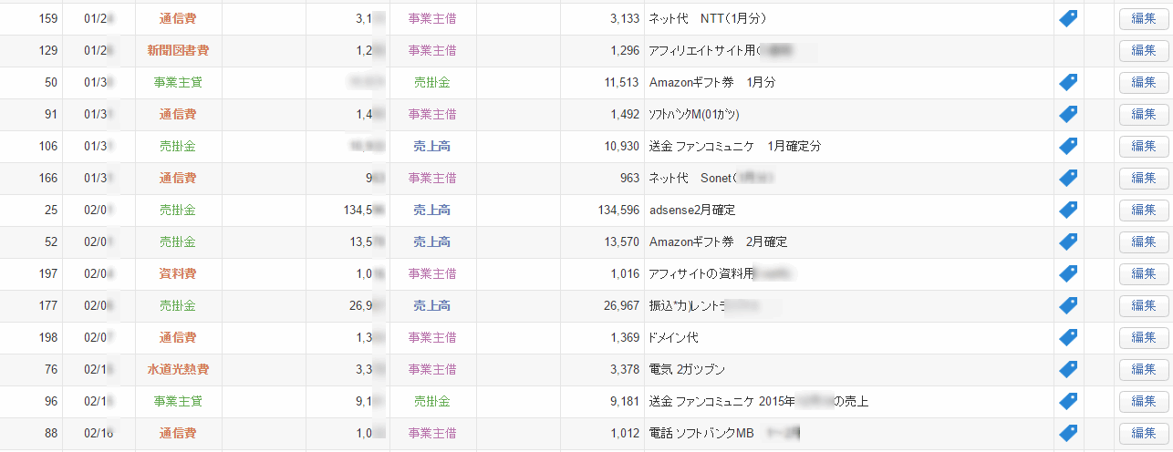The height and width of the screenshot is (452, 1173).
Task: Click the tag icon for ネット代 NTT row
Action: [1068, 18]
